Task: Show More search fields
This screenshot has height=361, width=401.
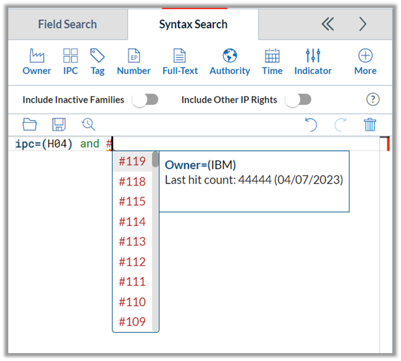Action: click(365, 62)
